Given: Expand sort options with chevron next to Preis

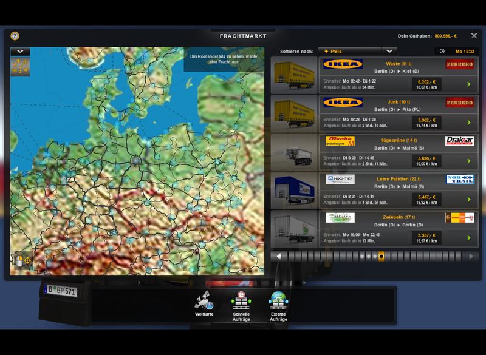Looking at the screenshot, I should pos(389,52).
